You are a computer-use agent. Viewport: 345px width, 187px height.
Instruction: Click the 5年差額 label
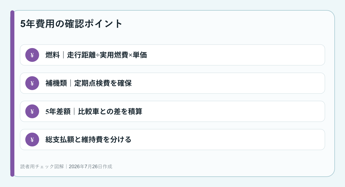click(58, 111)
